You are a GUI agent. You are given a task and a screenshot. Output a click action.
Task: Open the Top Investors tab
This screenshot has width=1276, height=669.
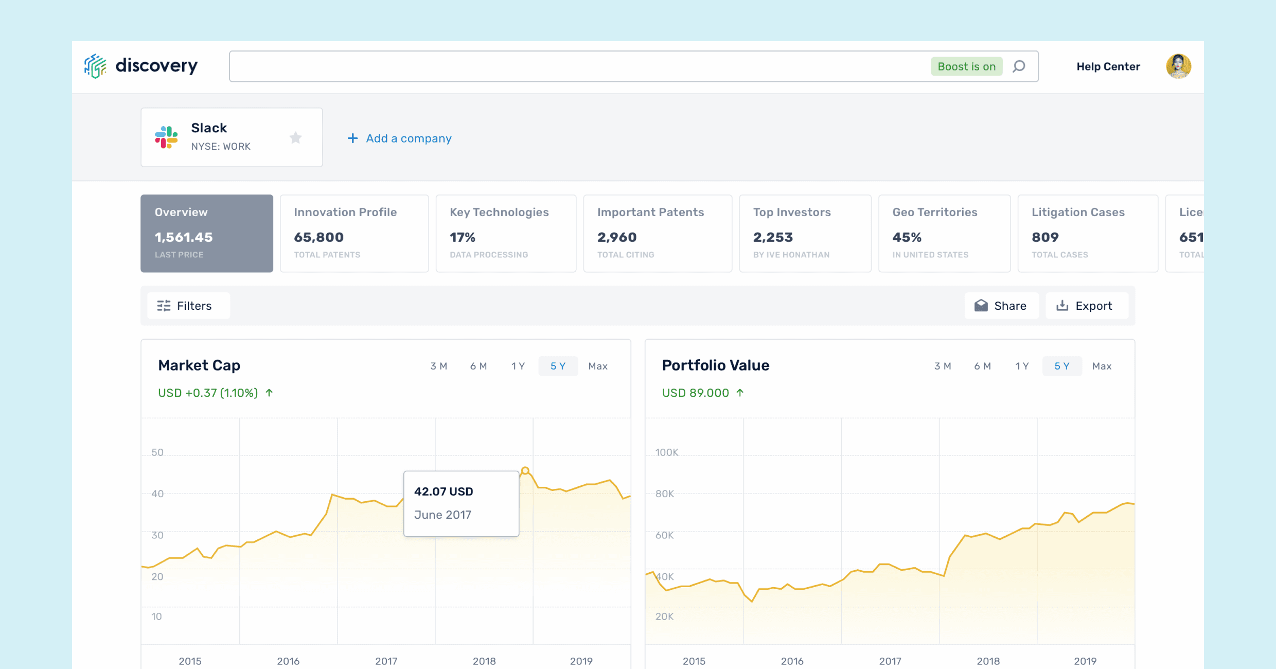805,233
